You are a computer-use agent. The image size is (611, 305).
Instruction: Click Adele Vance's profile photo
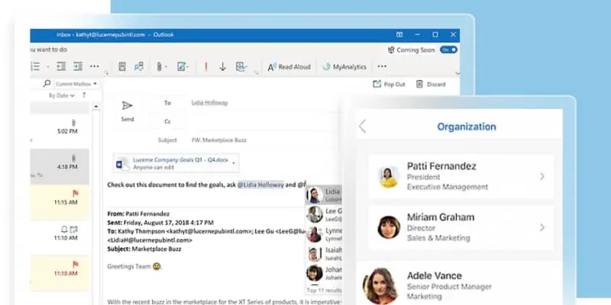(380, 285)
